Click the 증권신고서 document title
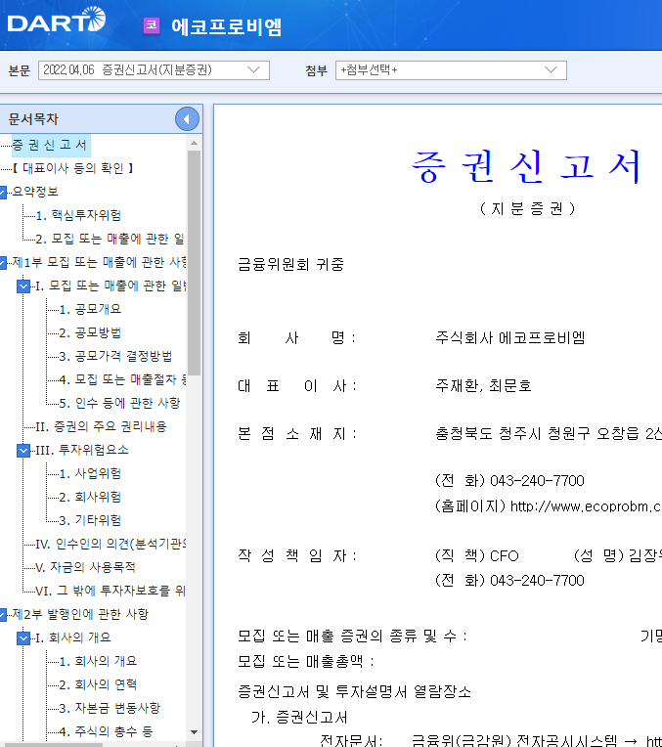 coord(527,166)
